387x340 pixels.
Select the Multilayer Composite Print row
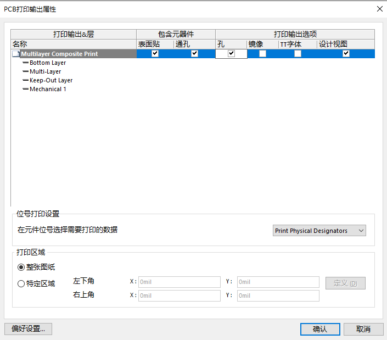(193, 54)
